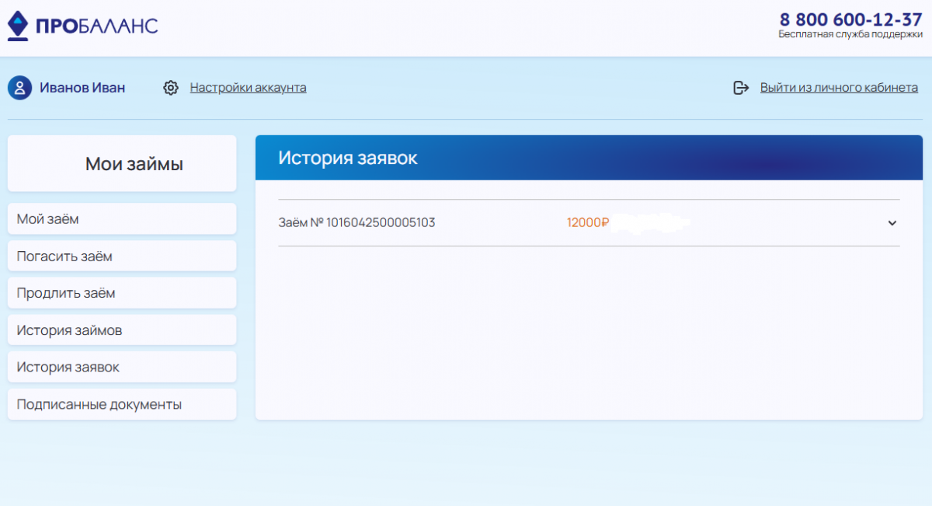Click the Заём № 1016042500005103 row text
932x506 pixels.
tap(356, 222)
